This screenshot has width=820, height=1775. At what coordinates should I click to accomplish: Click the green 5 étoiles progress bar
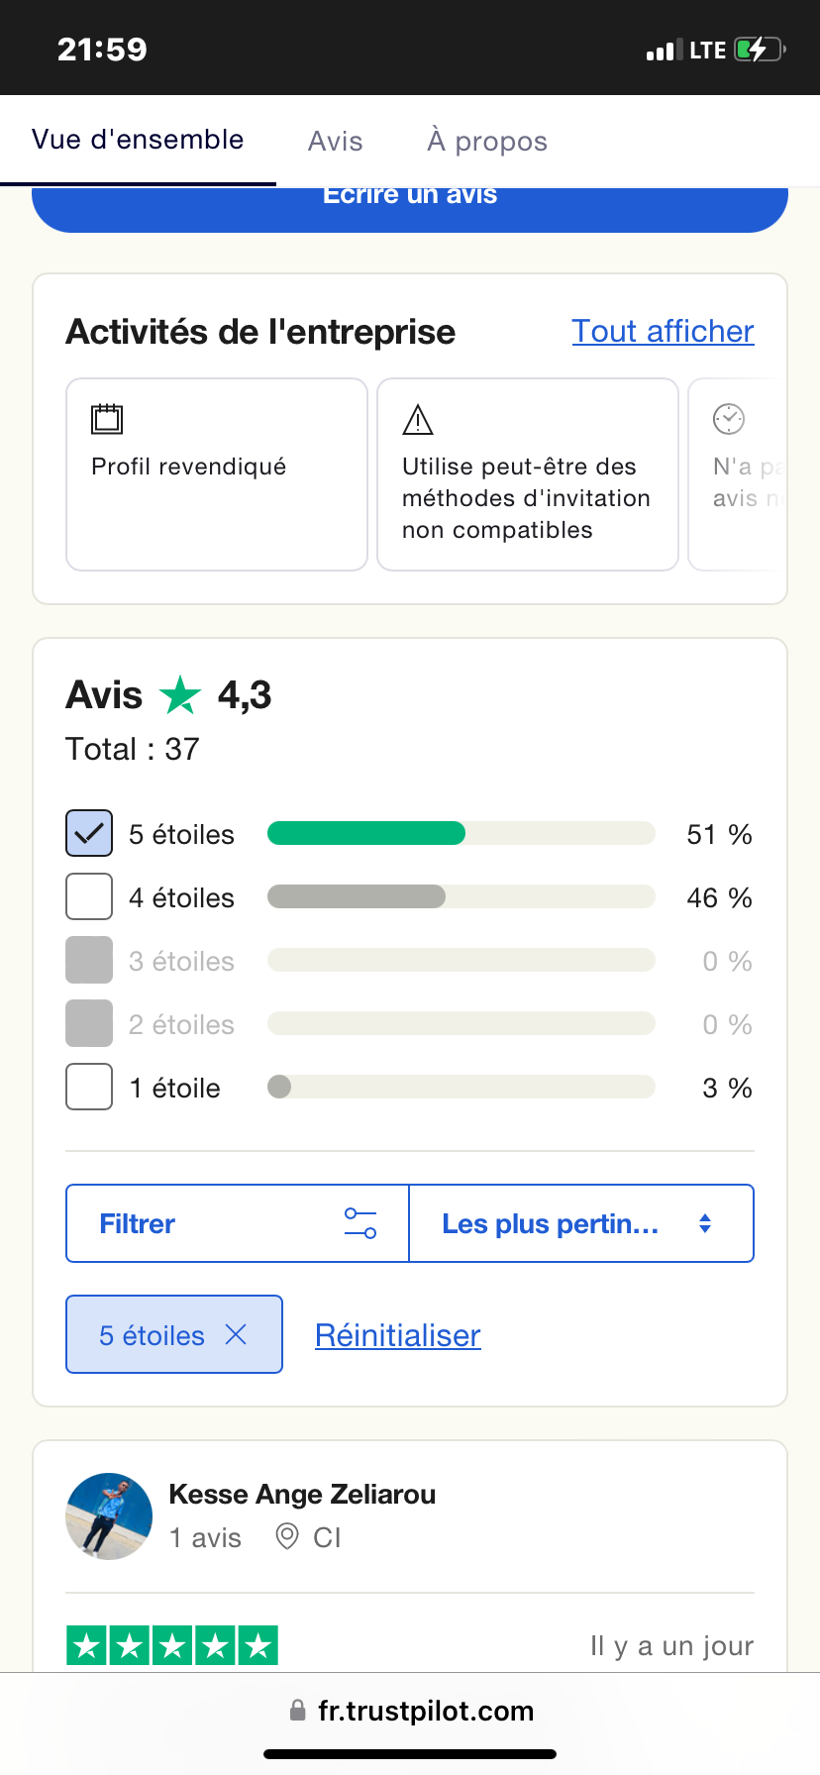[x=366, y=833]
